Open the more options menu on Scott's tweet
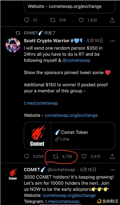 click(112, 41)
